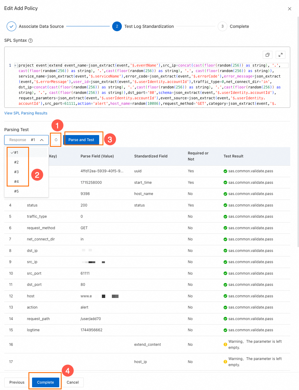Click the value 61111
Image resolution: width=299 pixels, height=390 pixels.
pyautogui.click(x=85, y=273)
